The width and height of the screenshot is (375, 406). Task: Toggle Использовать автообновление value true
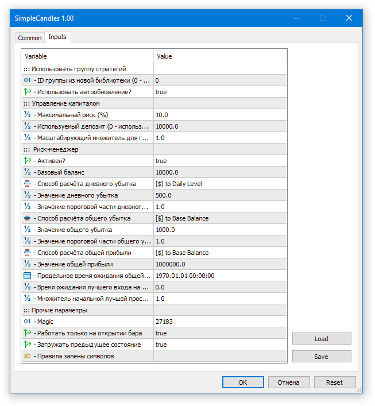(x=220, y=92)
